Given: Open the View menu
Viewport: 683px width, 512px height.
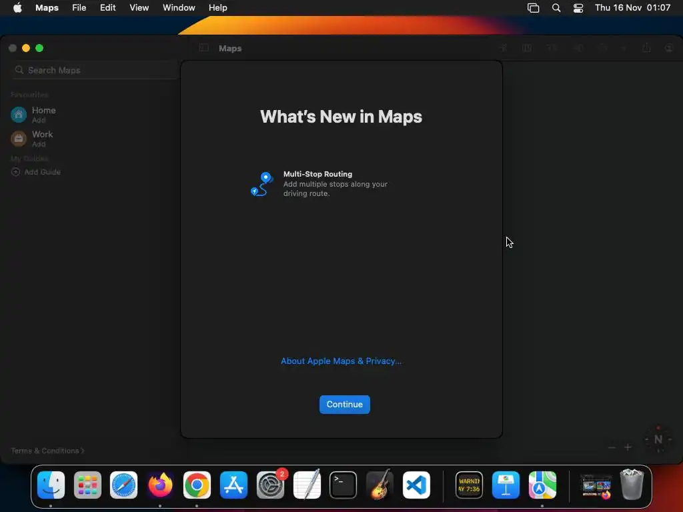Looking at the screenshot, I should tap(139, 8).
